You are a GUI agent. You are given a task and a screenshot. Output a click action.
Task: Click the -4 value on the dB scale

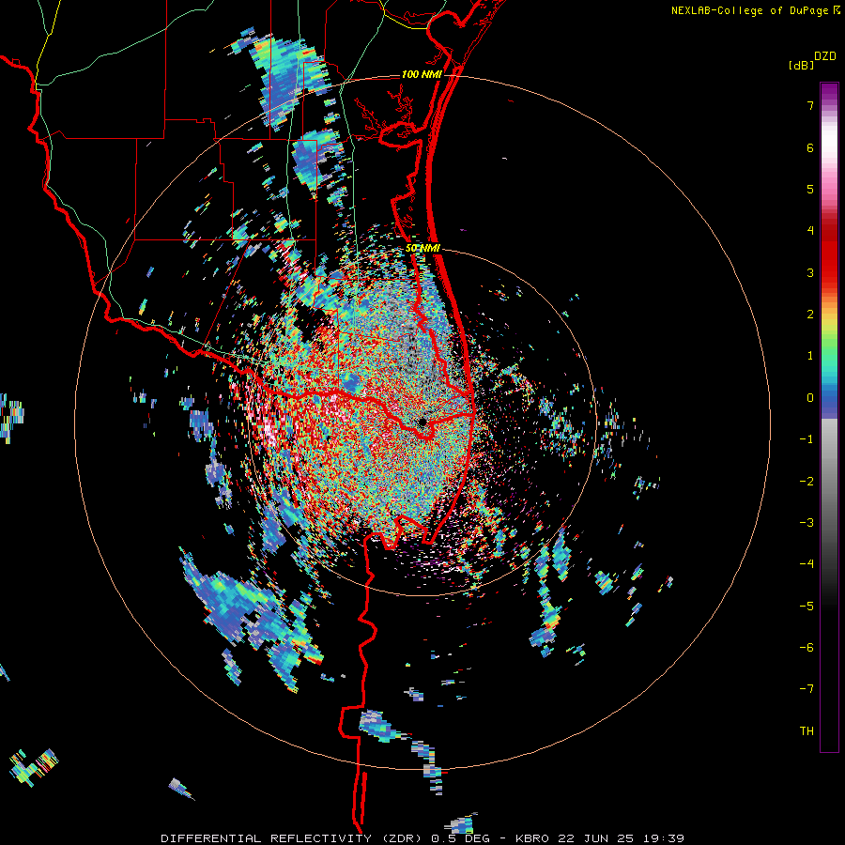(x=807, y=564)
